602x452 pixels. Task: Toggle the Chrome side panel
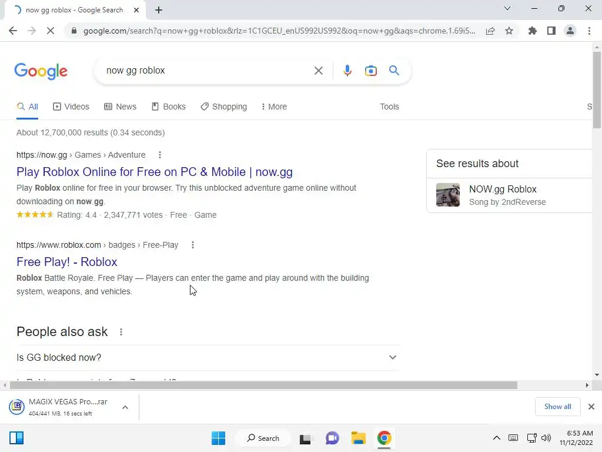point(551,31)
